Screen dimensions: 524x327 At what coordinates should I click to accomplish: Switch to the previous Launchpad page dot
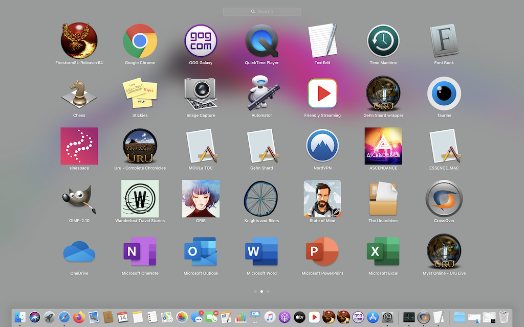256,291
